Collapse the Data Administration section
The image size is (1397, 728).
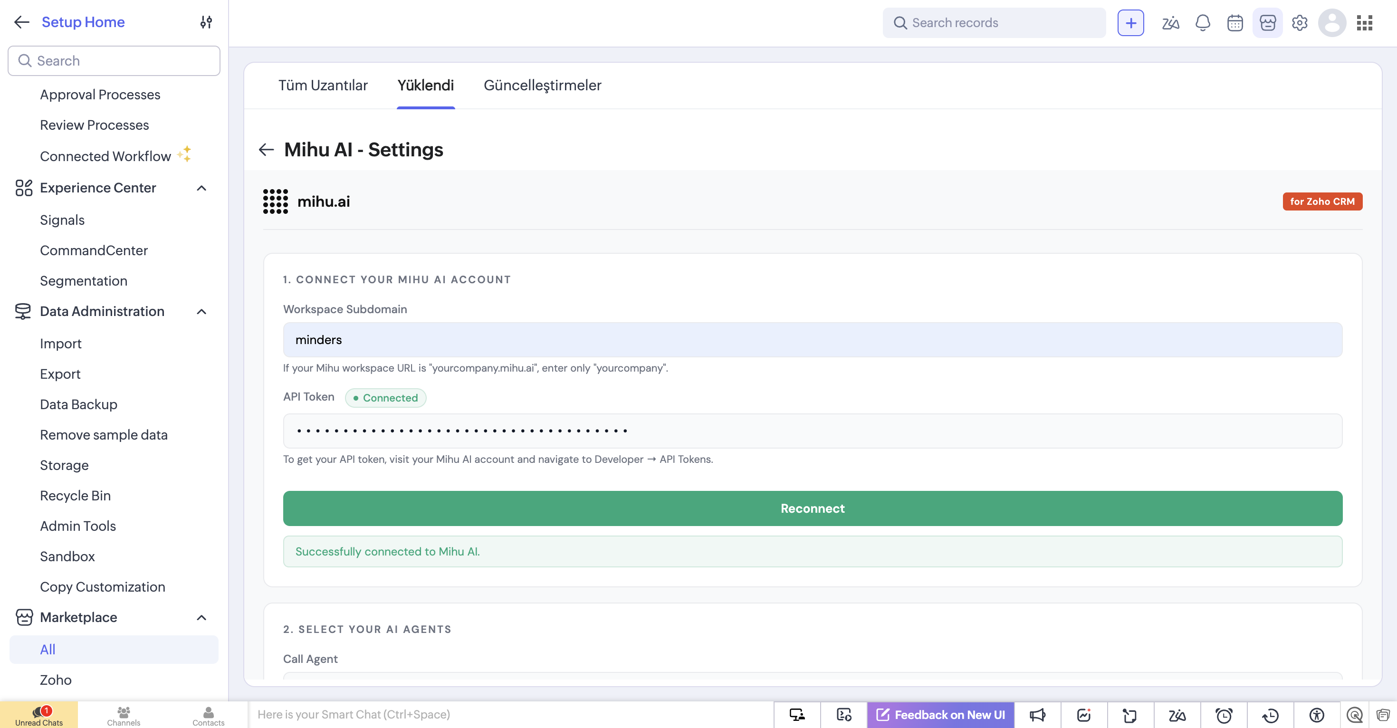tap(201, 311)
